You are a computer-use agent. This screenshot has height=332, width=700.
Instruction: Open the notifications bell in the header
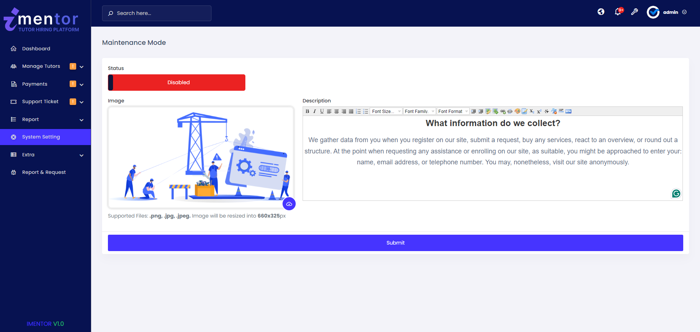tap(618, 12)
